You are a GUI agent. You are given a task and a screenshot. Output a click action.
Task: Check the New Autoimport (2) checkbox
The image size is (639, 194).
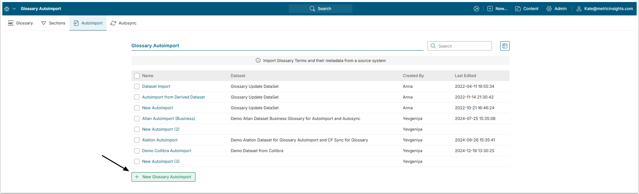coord(137,129)
